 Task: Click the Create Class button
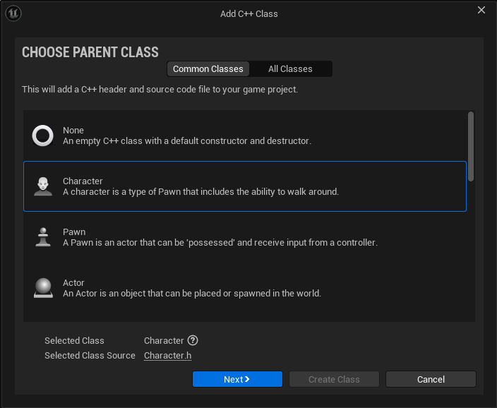point(334,380)
